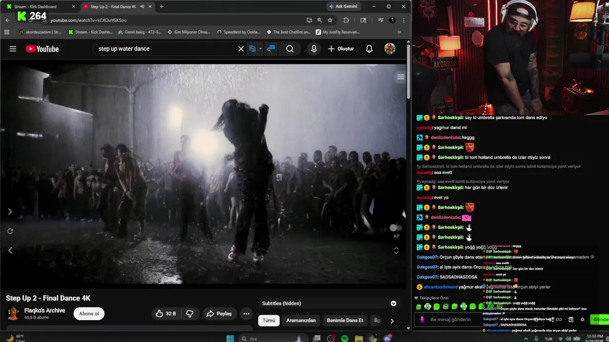Screen dimensions: 609x342
Task: Select the Aramanızdan filter chip
Action: 301,320
